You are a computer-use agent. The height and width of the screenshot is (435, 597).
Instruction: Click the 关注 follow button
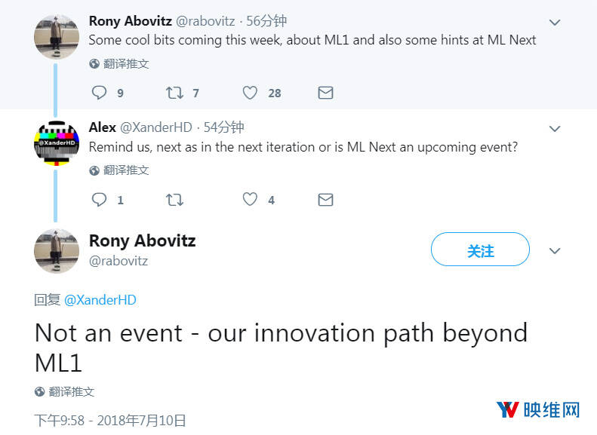[x=480, y=250]
